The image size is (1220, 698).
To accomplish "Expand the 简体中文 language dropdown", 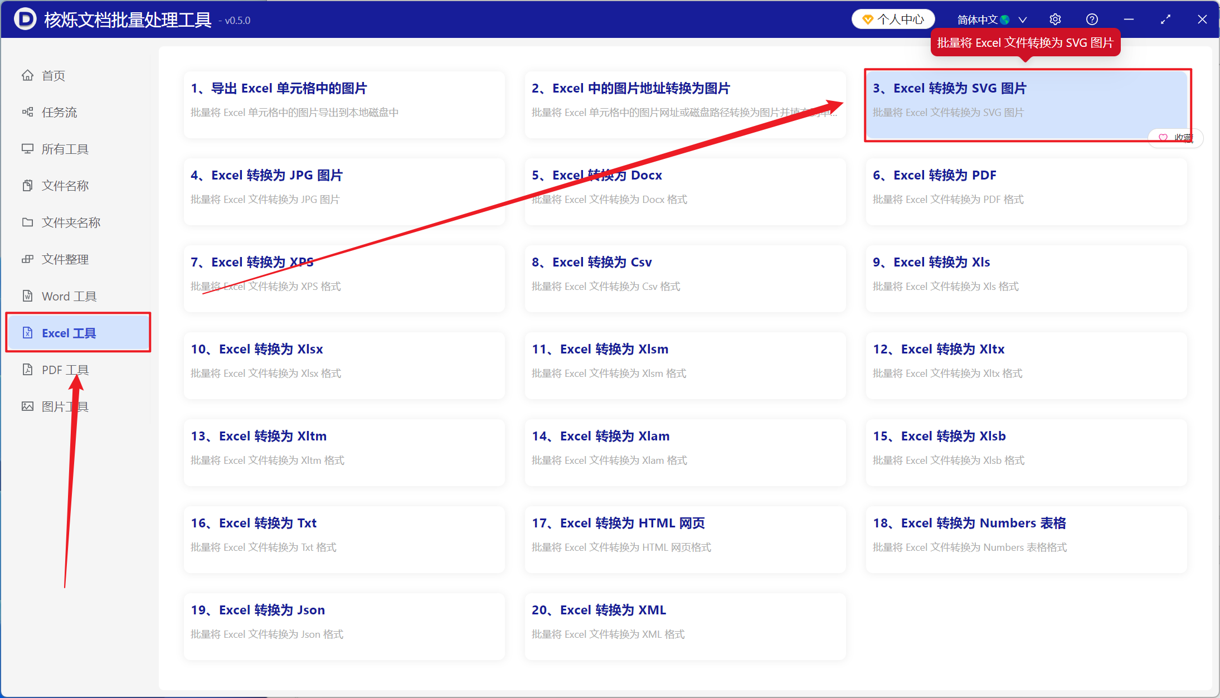I will [992, 20].
